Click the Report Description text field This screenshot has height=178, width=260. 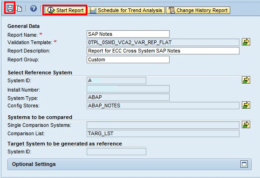(x=163, y=51)
